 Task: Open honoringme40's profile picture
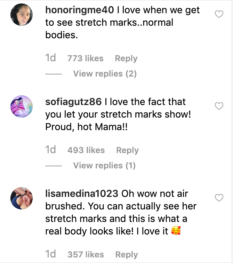(x=22, y=15)
